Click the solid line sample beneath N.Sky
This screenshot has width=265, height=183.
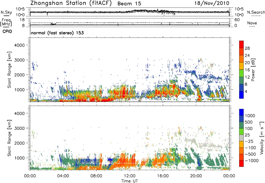[6, 16]
